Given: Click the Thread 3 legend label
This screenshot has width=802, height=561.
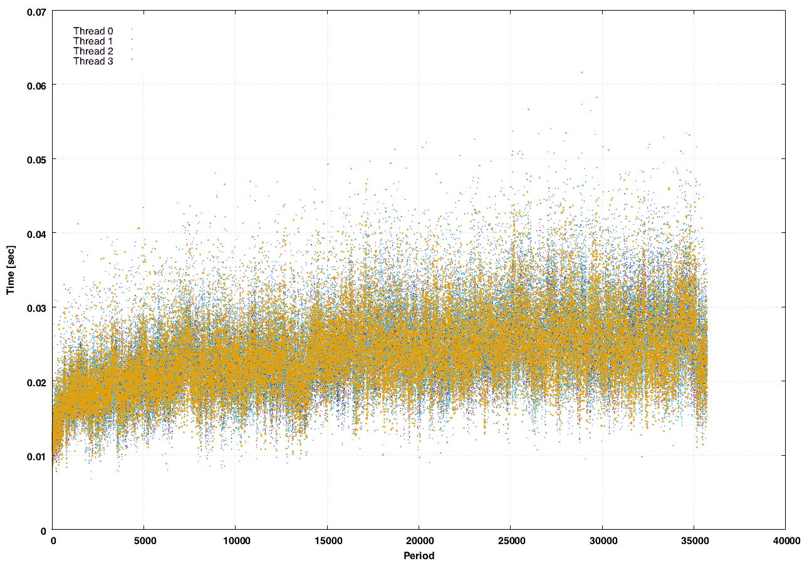Looking at the screenshot, I should (93, 61).
